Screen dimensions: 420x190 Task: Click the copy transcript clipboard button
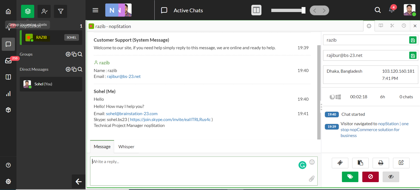tap(360, 163)
